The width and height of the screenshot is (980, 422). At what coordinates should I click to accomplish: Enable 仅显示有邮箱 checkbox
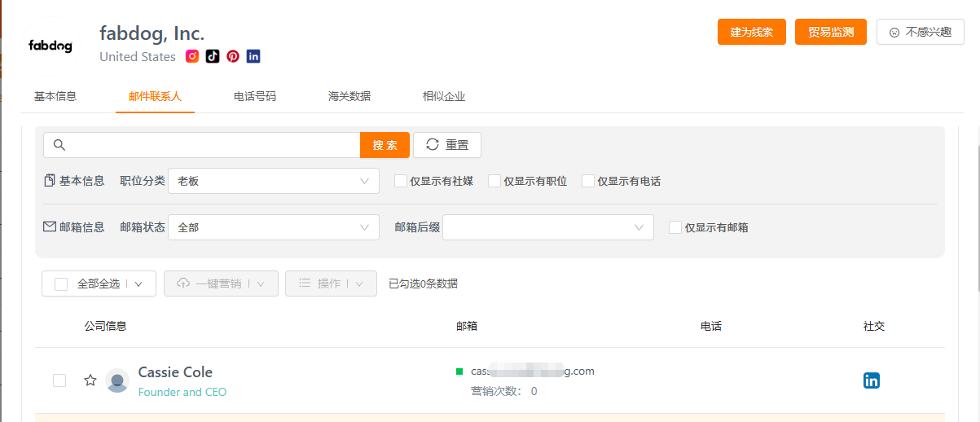(x=675, y=227)
